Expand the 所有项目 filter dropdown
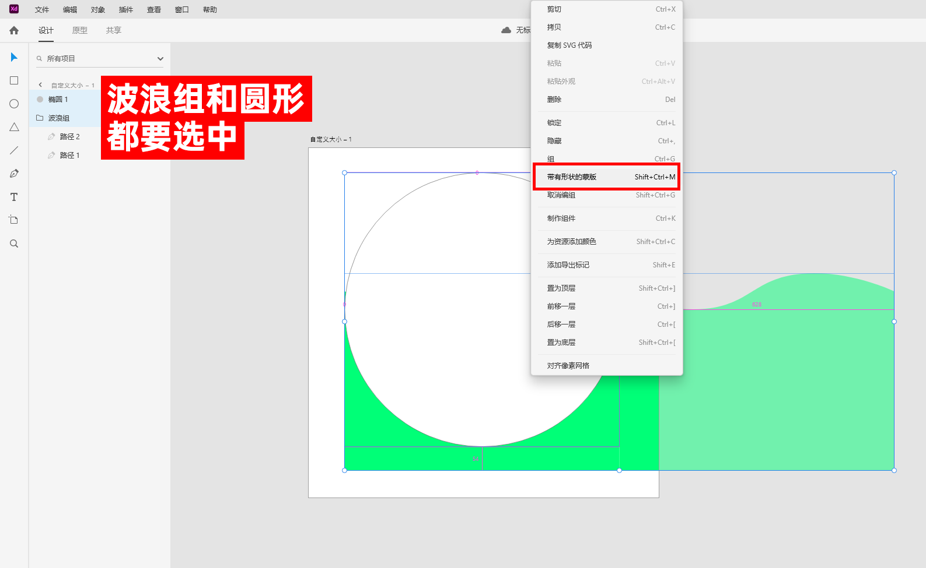Viewport: 926px width, 568px height. point(160,59)
